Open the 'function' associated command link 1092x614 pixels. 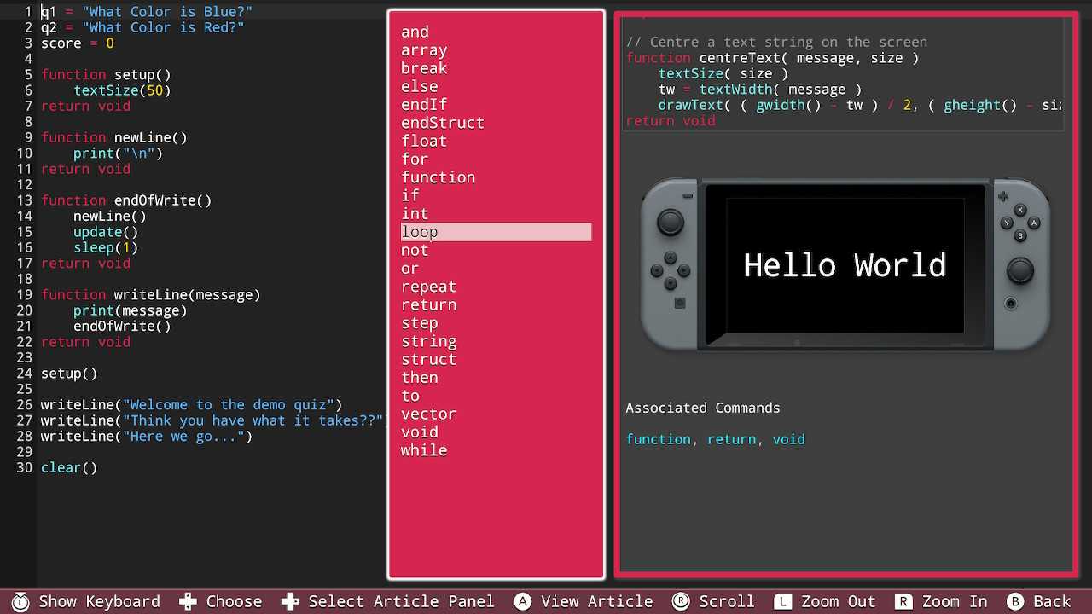[658, 439]
